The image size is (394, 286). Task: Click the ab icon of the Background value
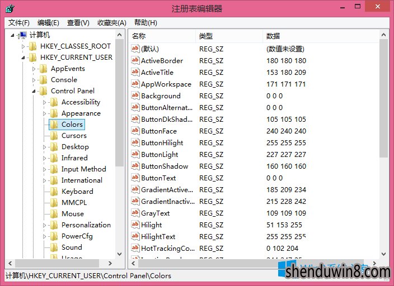click(135, 96)
